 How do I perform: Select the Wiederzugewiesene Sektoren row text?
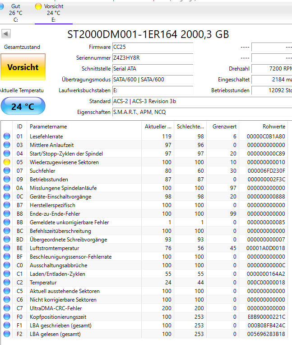point(64,162)
